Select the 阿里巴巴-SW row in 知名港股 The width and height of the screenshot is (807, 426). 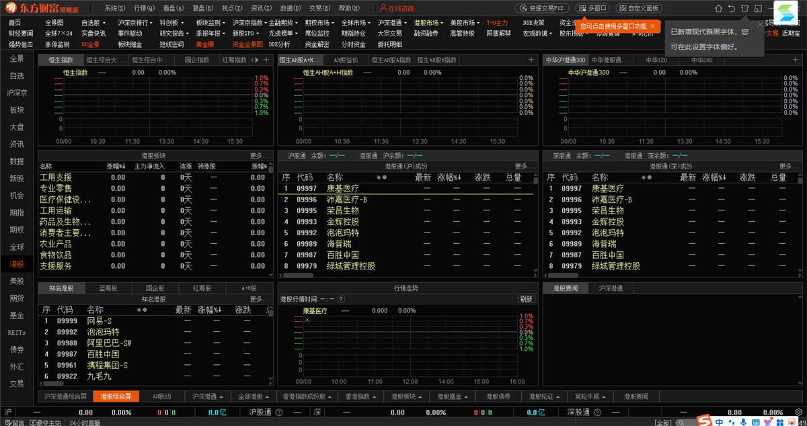pyautogui.click(x=154, y=343)
